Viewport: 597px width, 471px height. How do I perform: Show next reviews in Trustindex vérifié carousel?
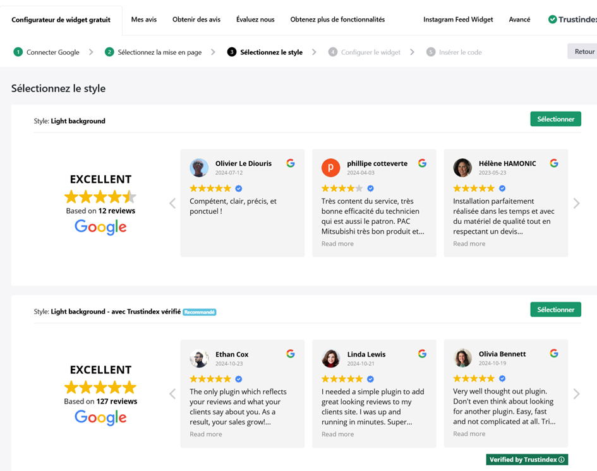click(576, 394)
